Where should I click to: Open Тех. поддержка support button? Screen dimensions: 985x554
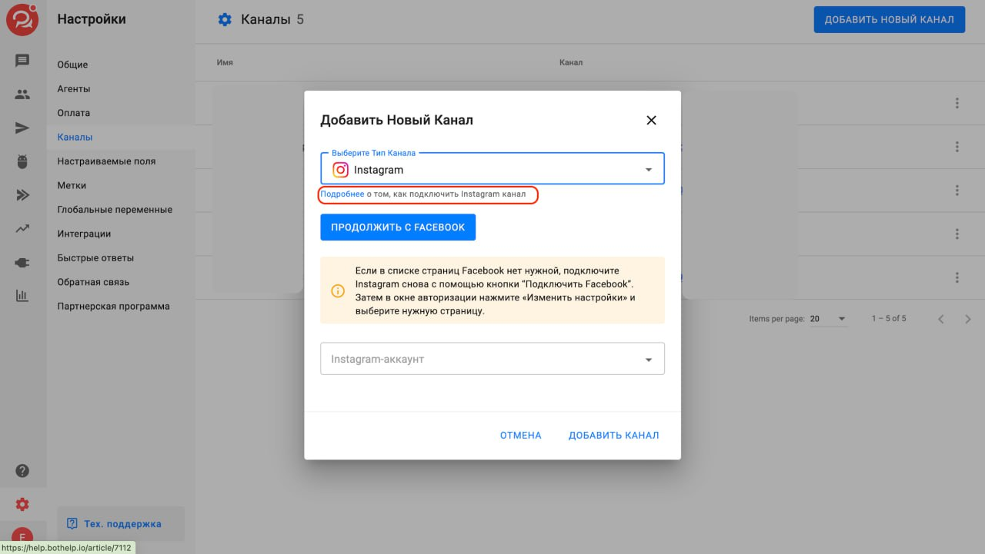point(121,524)
